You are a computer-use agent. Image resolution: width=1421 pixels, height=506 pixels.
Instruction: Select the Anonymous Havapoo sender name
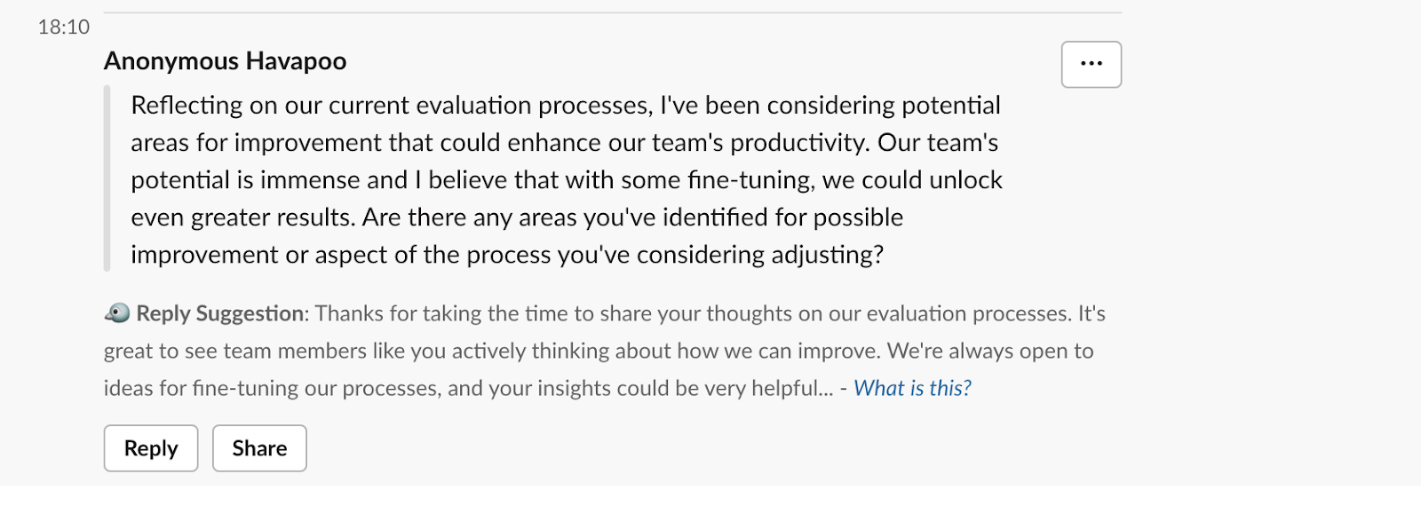click(x=226, y=61)
